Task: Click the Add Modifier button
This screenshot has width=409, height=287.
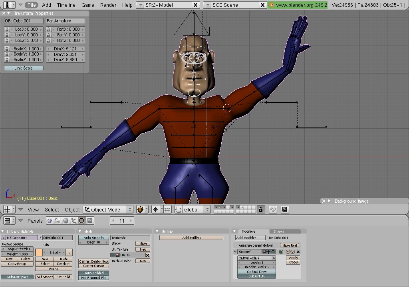Action: click(x=250, y=238)
